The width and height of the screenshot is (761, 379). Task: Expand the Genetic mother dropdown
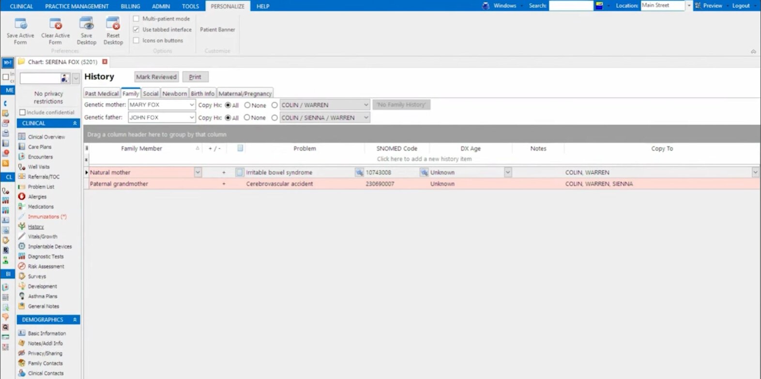point(192,105)
